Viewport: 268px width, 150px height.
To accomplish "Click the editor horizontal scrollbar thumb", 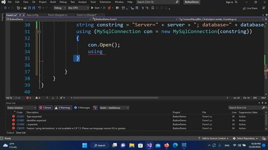I will point(116,98).
